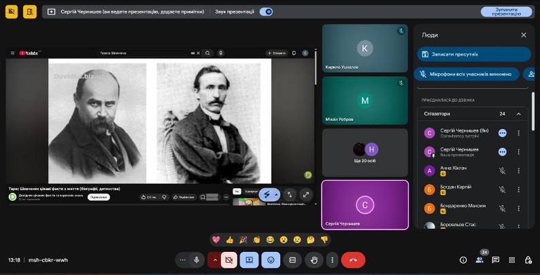The height and width of the screenshot is (275, 540).
Task: Collapse the Співавтори section chevron
Action: coord(519,114)
